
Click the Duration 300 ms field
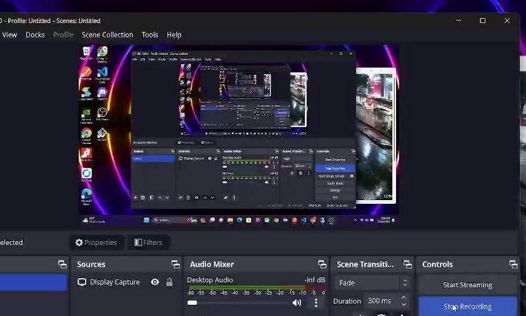(x=380, y=301)
